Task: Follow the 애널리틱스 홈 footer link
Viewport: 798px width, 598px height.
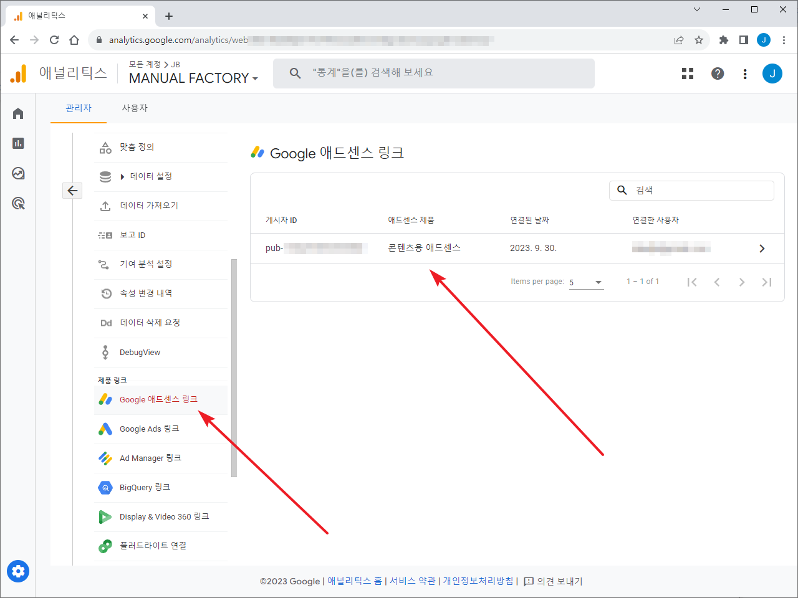Action: click(x=355, y=581)
